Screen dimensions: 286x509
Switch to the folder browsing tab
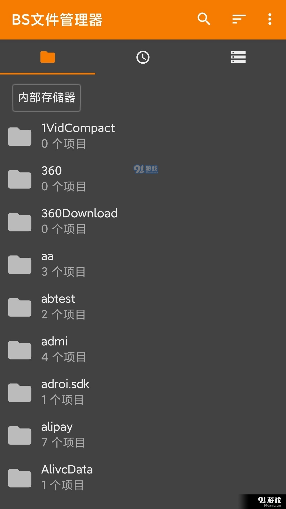click(48, 57)
